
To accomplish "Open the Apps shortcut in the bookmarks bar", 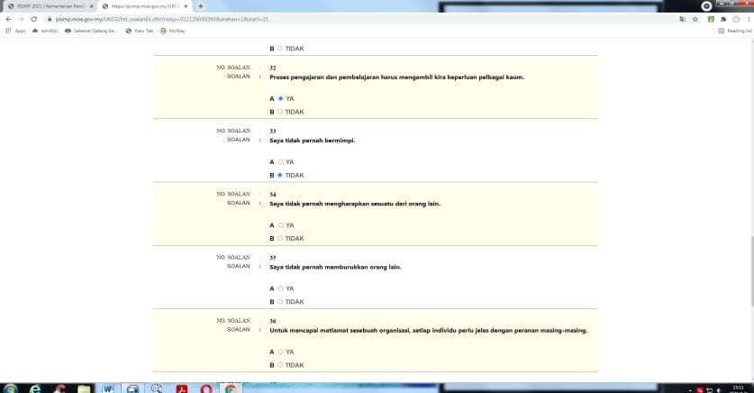I will (16, 30).
